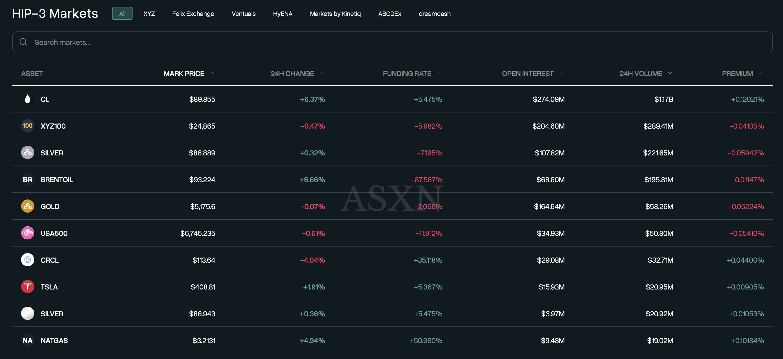Sort by 24H Volume chevron

point(670,73)
